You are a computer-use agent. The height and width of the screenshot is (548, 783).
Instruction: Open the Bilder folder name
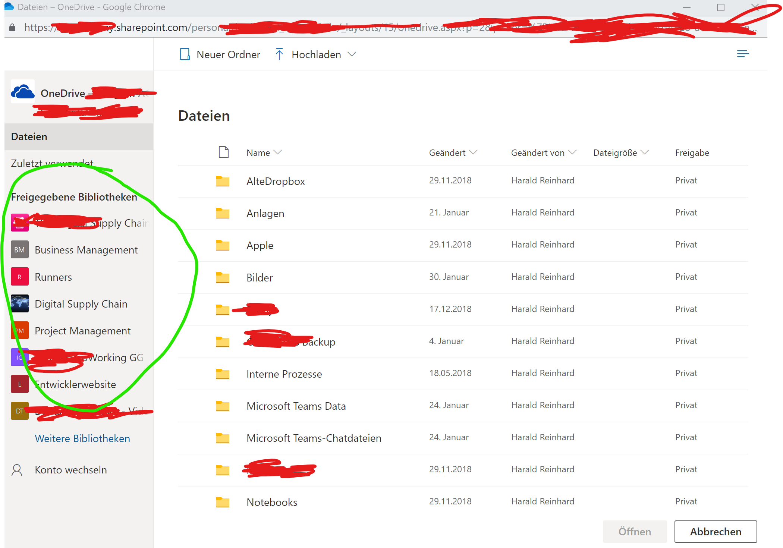click(x=260, y=277)
